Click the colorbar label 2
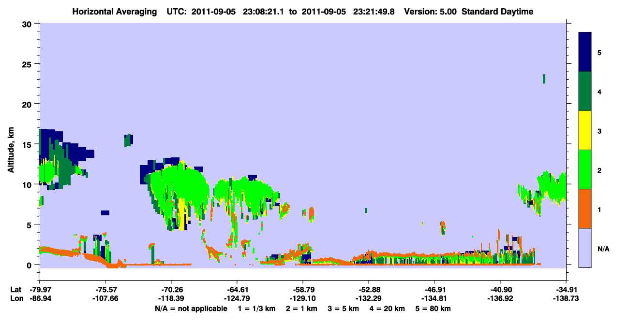 pos(599,170)
